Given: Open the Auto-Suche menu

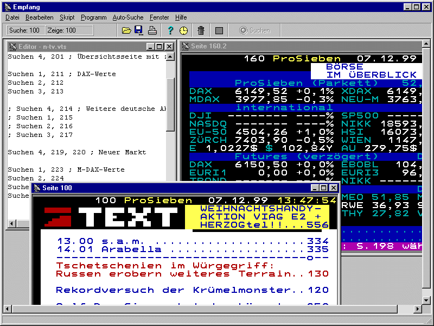Looking at the screenshot, I should 128,17.
